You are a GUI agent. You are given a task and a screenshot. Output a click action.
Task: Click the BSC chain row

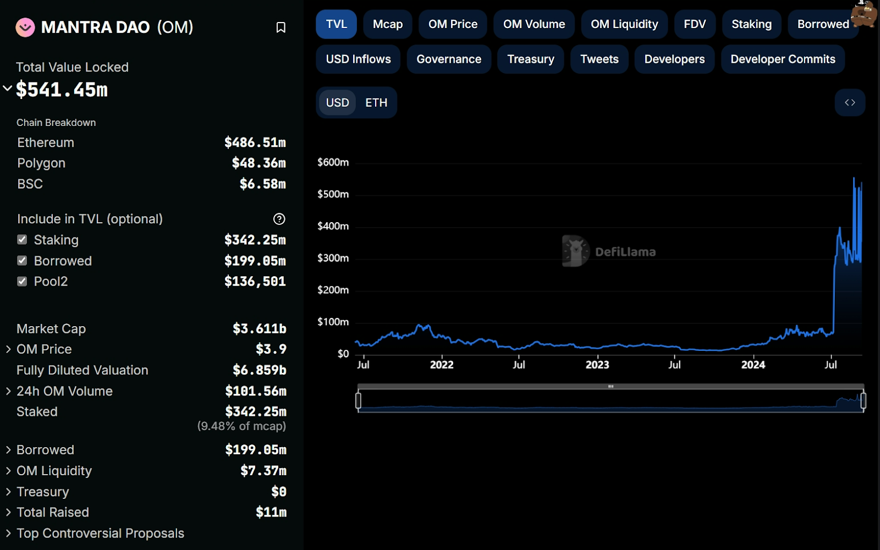point(151,184)
